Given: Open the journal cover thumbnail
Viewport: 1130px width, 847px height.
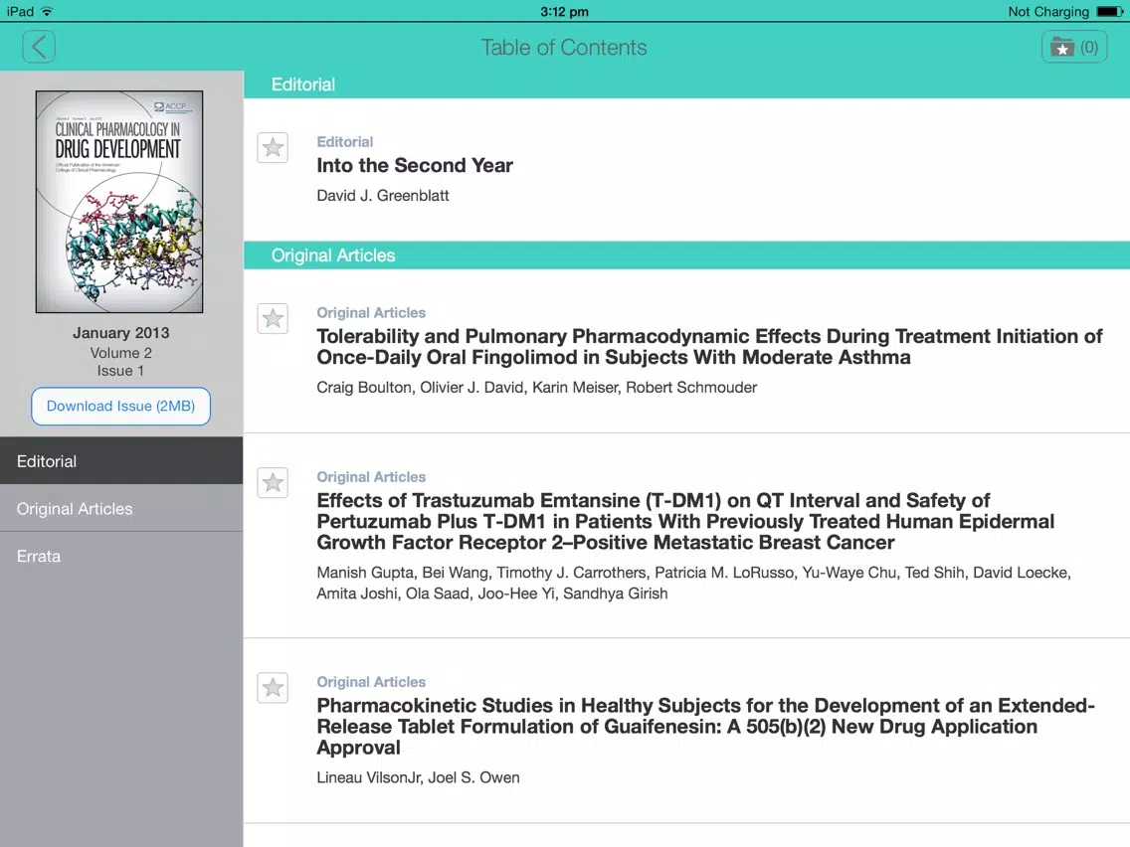Looking at the screenshot, I should [x=119, y=202].
